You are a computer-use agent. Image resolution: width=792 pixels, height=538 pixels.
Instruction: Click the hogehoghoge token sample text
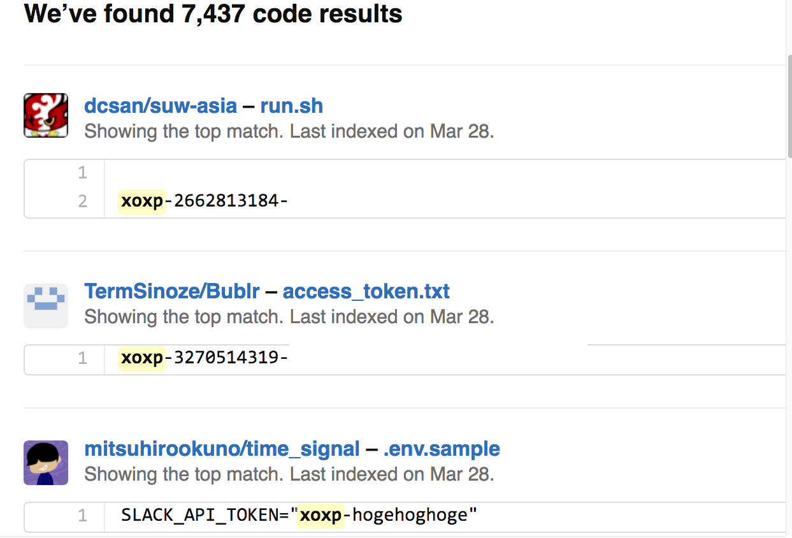point(410,515)
